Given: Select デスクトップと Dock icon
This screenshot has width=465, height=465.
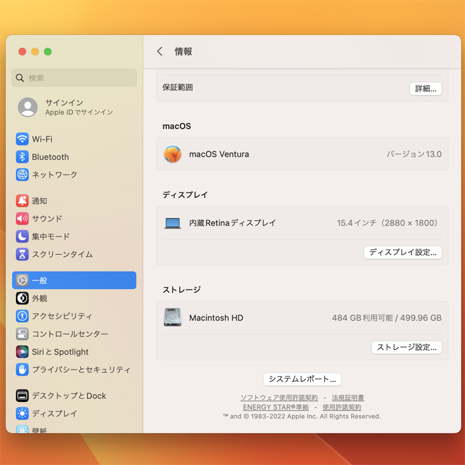Looking at the screenshot, I should (22, 396).
